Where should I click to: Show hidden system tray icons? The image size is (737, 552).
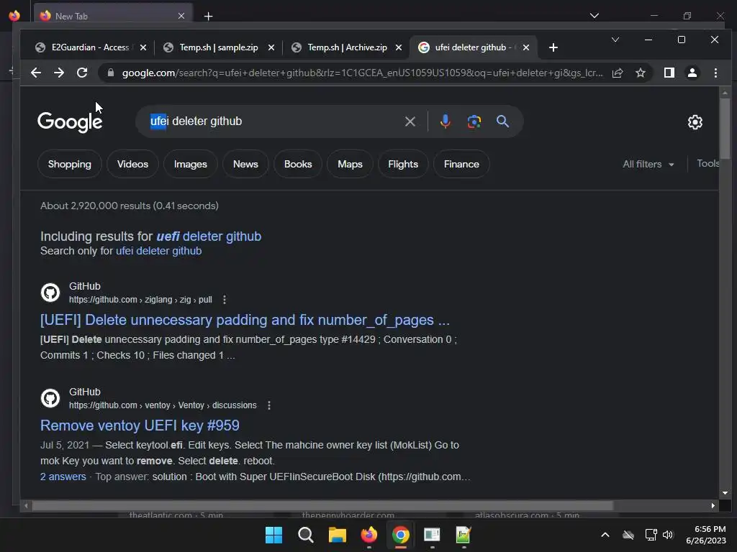point(605,535)
